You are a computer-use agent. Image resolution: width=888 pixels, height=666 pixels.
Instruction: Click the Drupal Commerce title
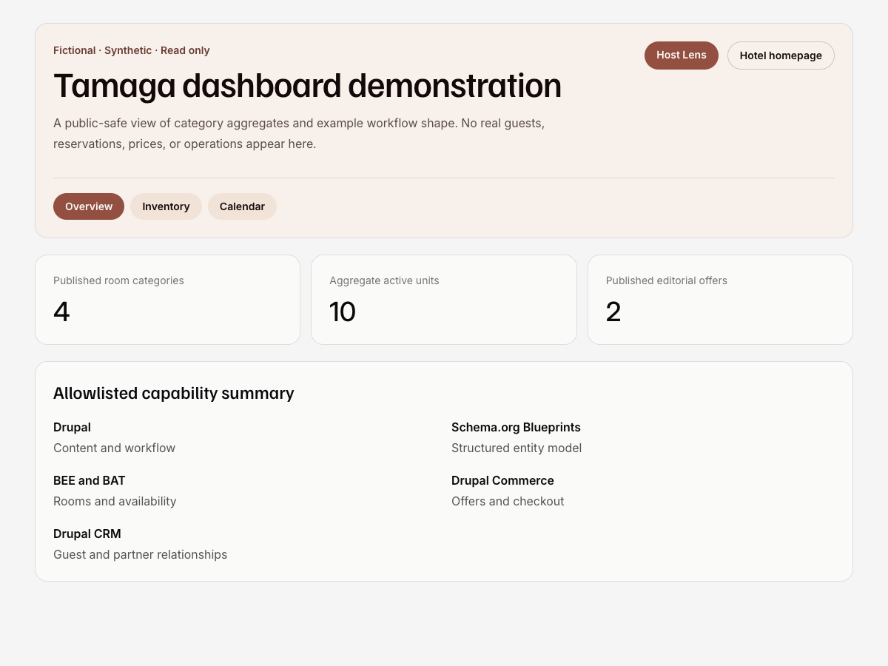coord(502,480)
